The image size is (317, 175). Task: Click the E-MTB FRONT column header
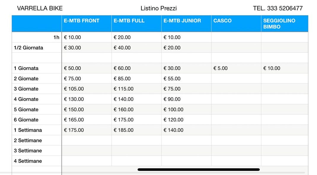coord(82,21)
